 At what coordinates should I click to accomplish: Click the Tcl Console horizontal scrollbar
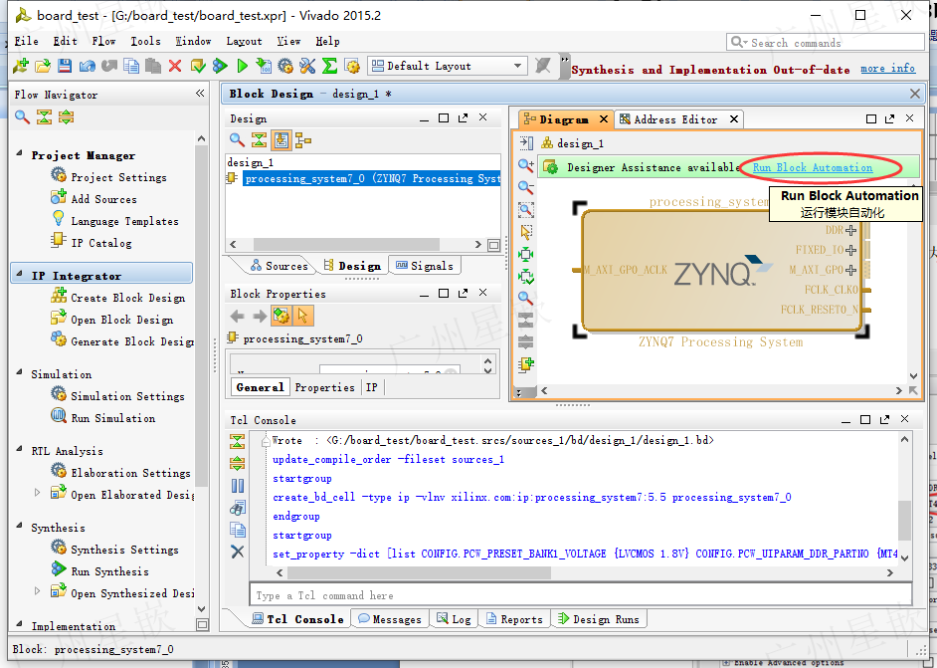click(419, 572)
